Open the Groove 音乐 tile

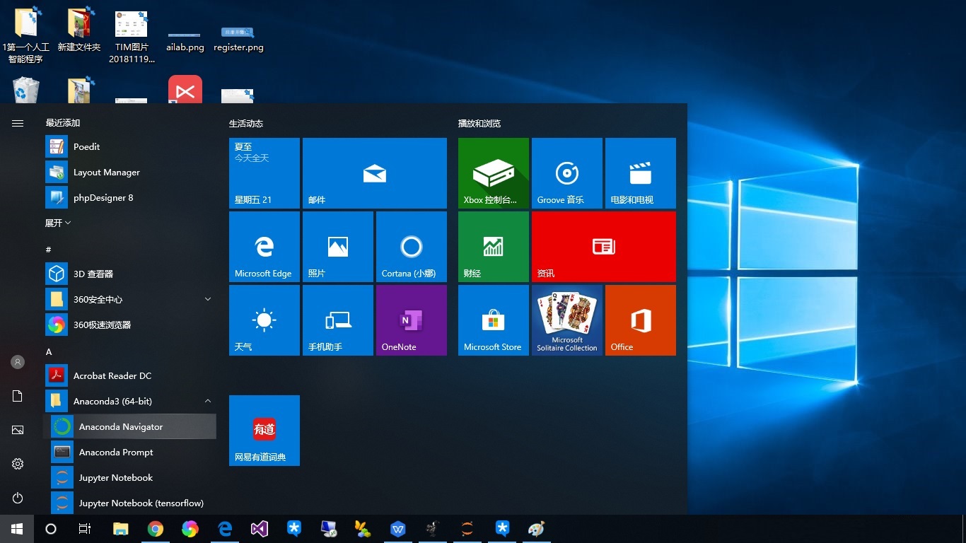(567, 173)
